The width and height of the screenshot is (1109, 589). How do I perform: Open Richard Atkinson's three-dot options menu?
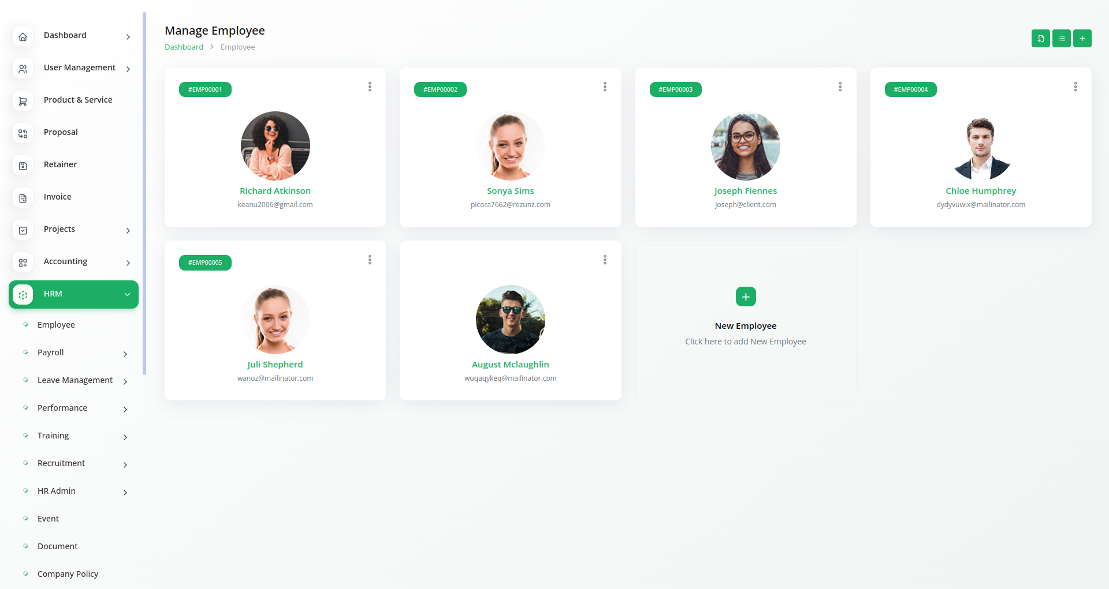point(370,87)
